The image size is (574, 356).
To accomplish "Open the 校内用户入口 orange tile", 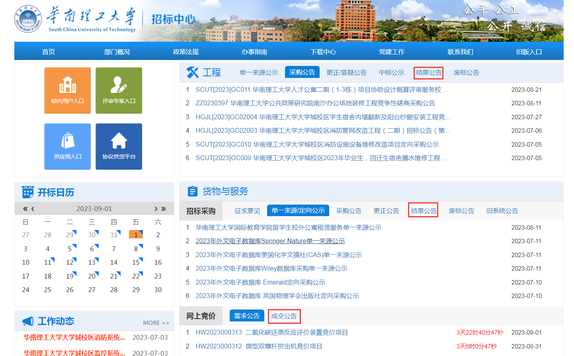I will point(67,91).
